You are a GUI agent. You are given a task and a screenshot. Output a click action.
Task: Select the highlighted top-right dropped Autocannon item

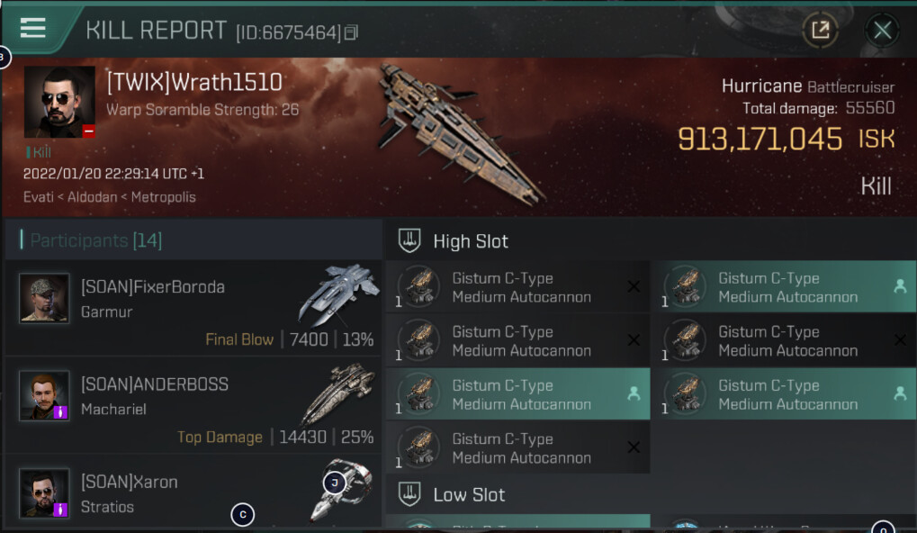784,286
